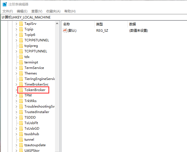This screenshot has width=187, height=152.
Task: Click the tree pane vertical scrollbar
Action: (x=57, y=83)
